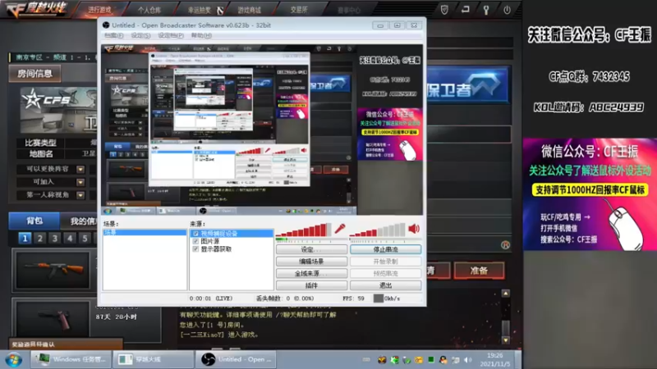
Task: Select the AK-47 weapon thumbnail in backpack
Action: [52, 271]
